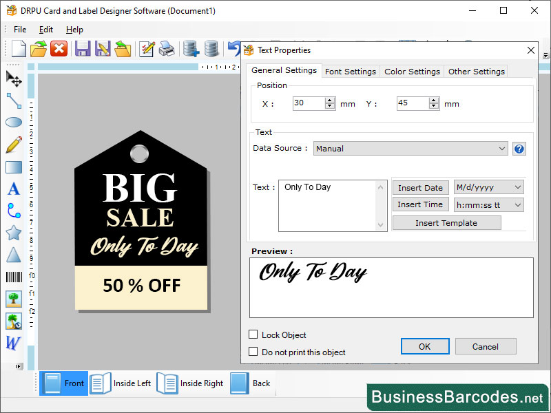Pick the Barcode tool from toolbox
Screen dimensions: 551x413
pos(12,276)
